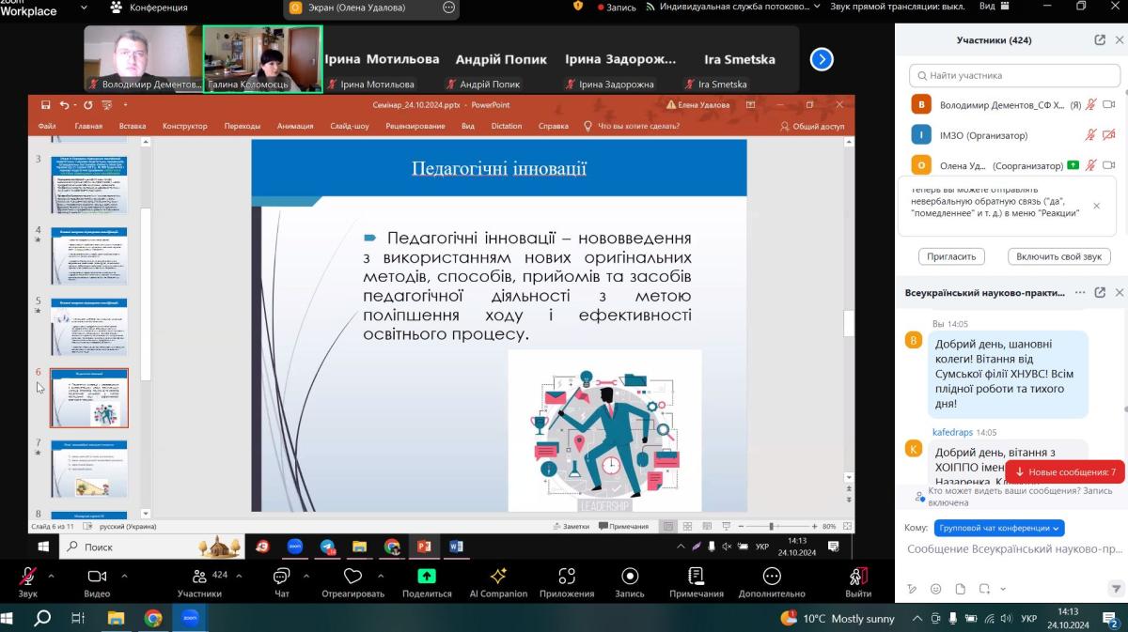Click the green Share (Поделиться) icon

coord(426,577)
